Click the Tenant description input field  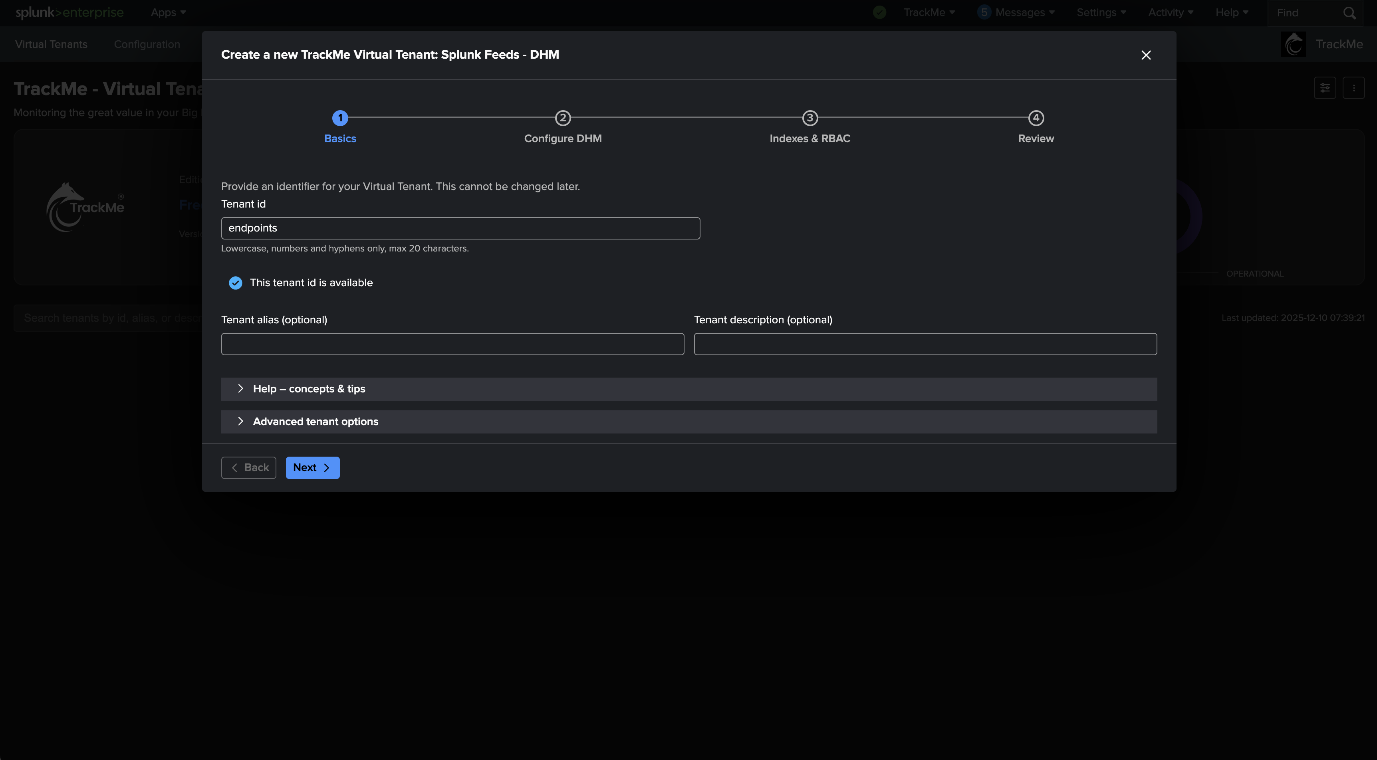tap(925, 344)
